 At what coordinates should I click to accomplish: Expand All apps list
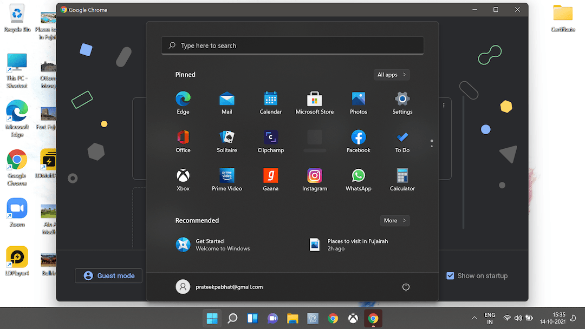coord(392,75)
